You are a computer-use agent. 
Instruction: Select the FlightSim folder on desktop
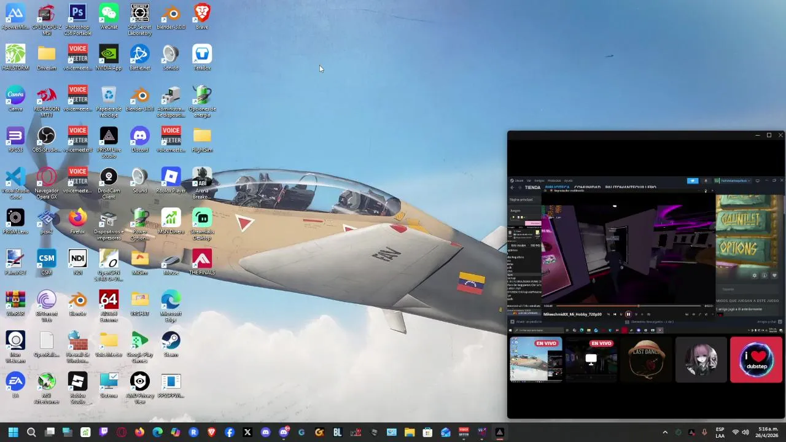pos(202,140)
